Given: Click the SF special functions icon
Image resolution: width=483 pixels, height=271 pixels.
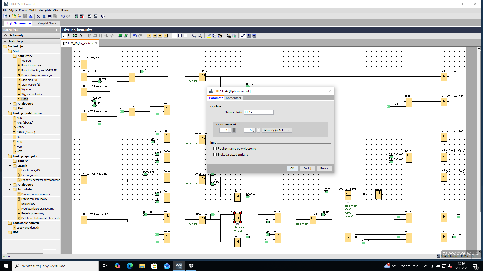Looking at the screenshot, I should (160, 36).
